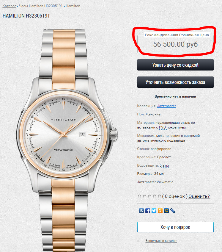Share the watch on Twitter
Screen dimensions: 222x252
click(x=154, y=211)
